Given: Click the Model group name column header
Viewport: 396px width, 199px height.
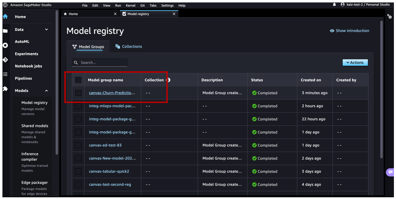Looking at the screenshot, I should (105, 80).
